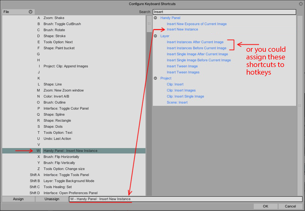Viewport: 305px width, 211px height.
Task: Select the D Shape: Stroke row
Action: pyautogui.click(x=74, y=36)
